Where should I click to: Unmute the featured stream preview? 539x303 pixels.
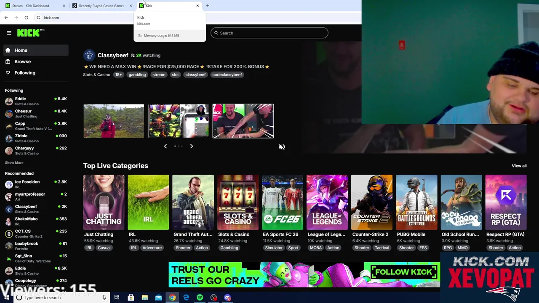(282, 147)
